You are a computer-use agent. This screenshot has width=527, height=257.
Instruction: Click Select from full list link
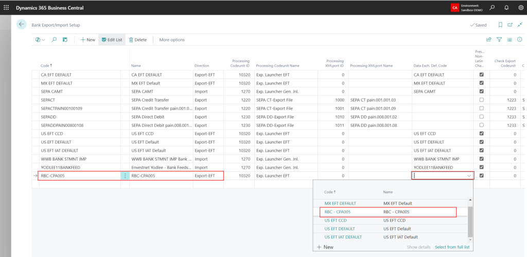click(x=452, y=247)
